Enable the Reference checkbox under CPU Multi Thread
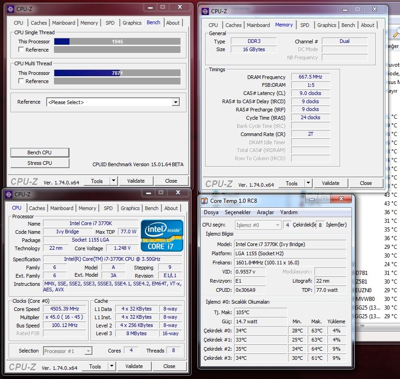Image resolution: width=400 pixels, height=379 pixels. [x=21, y=81]
